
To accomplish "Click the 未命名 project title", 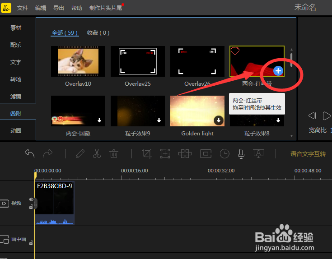I will (305, 8).
